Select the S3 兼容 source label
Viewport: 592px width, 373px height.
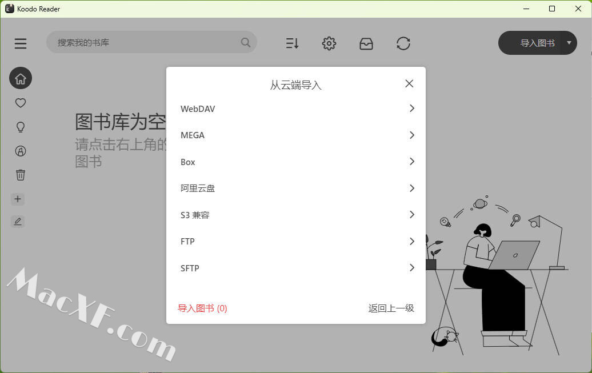[195, 215]
